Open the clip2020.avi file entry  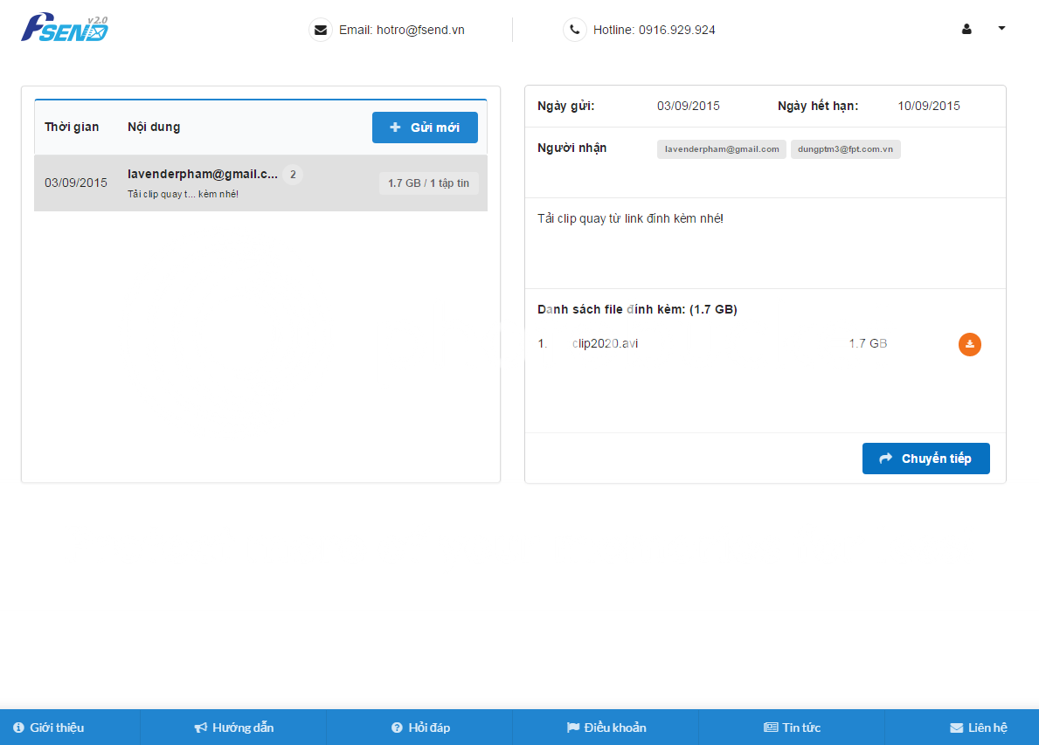point(605,343)
